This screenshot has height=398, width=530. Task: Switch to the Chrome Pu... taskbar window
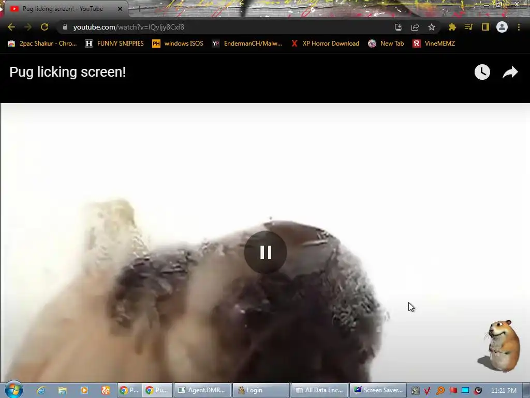[157, 390]
